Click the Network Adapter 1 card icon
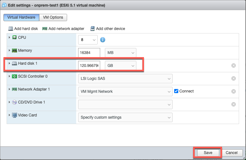The width and height of the screenshot is (246, 160). tap(14, 89)
